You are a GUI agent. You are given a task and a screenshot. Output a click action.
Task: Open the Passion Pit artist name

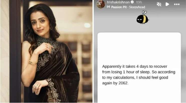coord(119,7)
